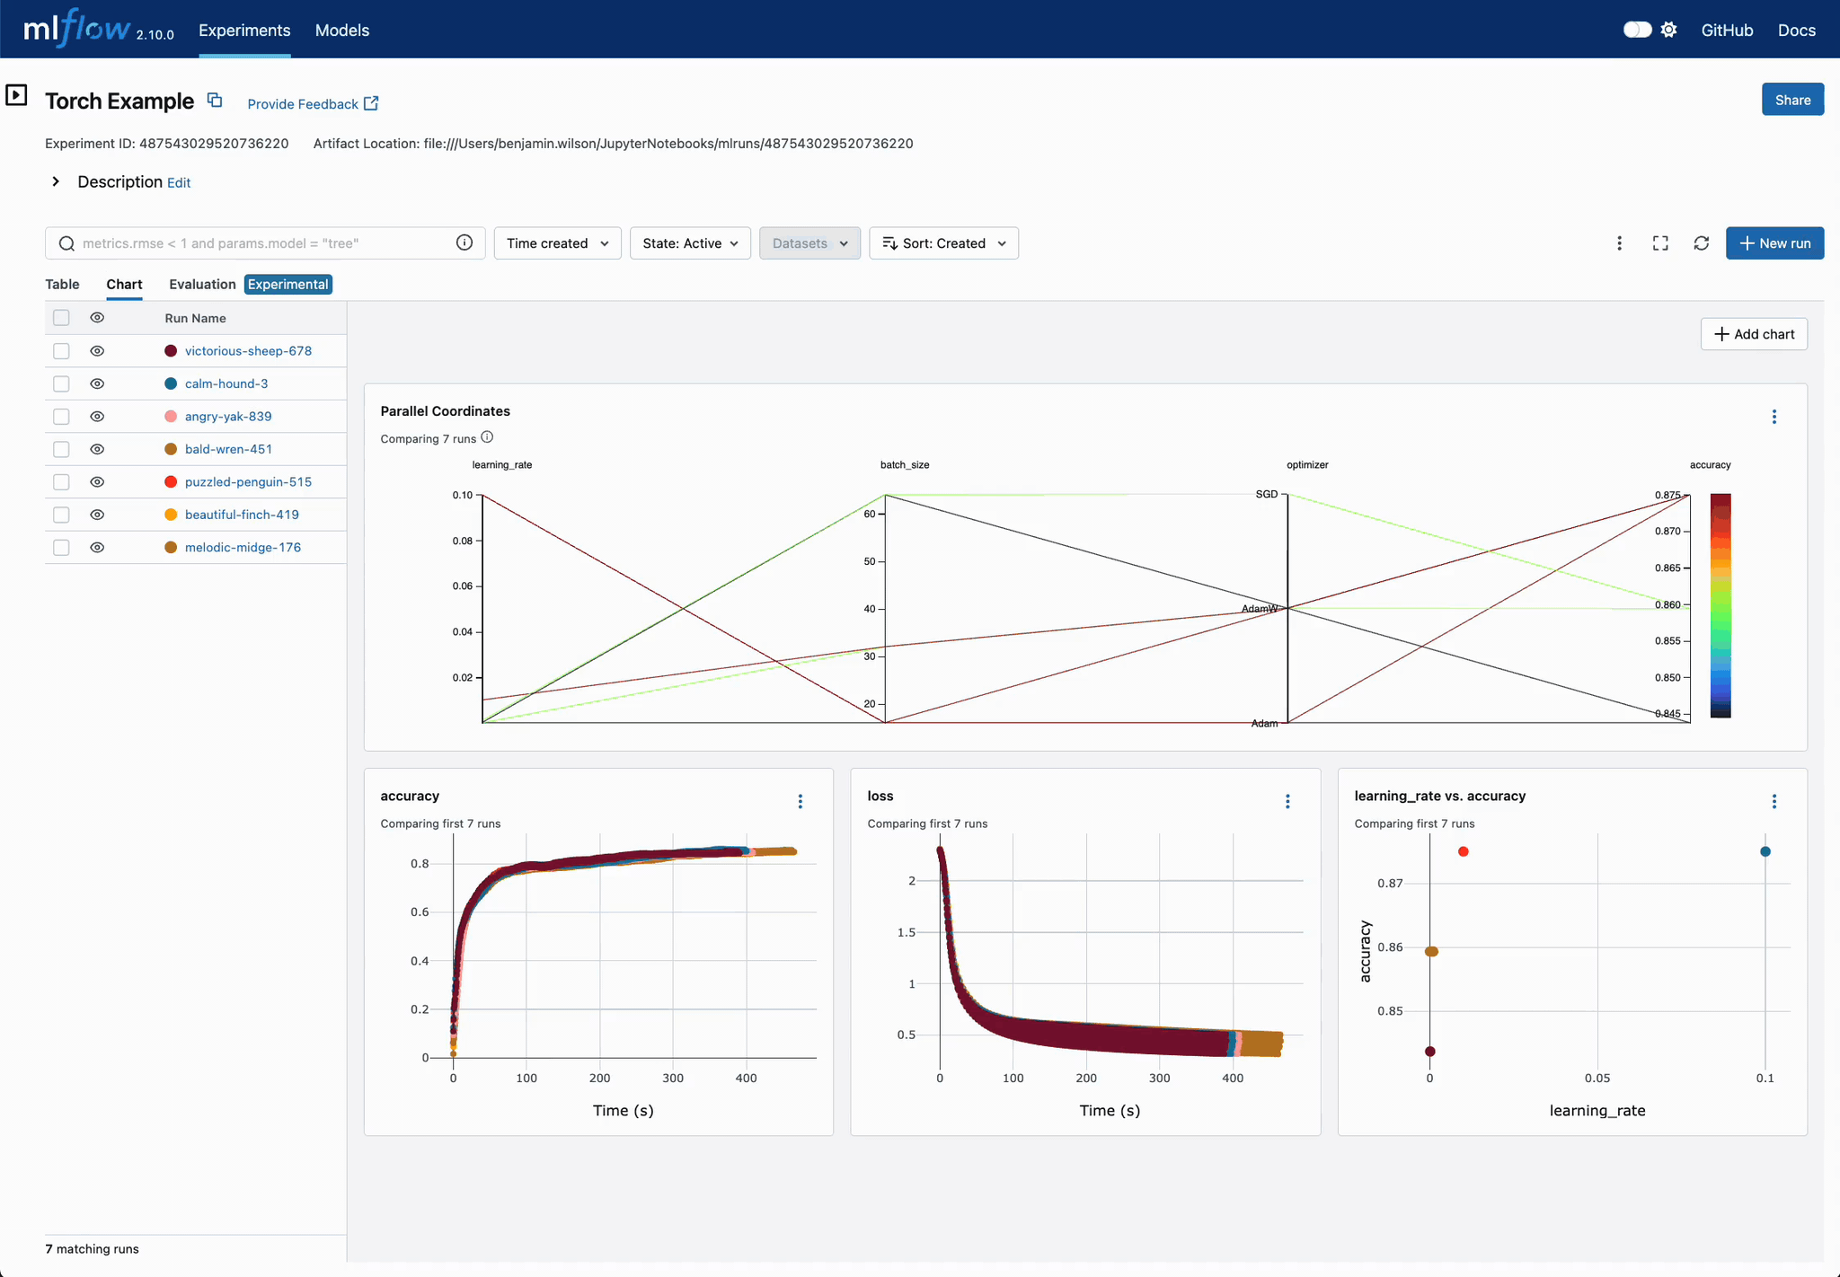Toggle the dark mode switch
Viewport: 1840px width, 1277px height.
click(1637, 30)
